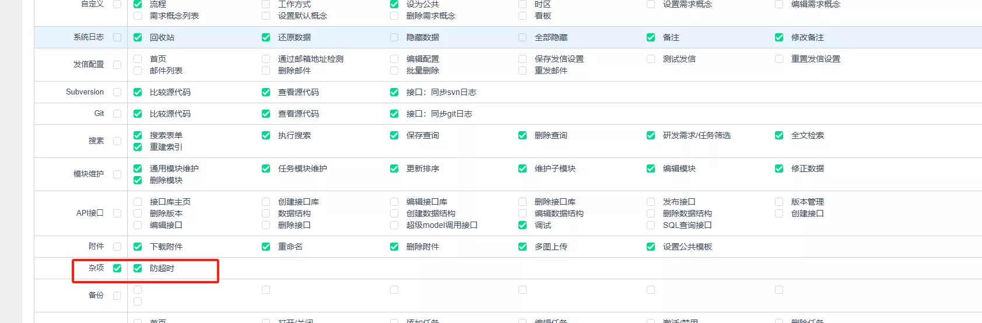Uncheck the 回收站 permission checkbox

[138, 37]
